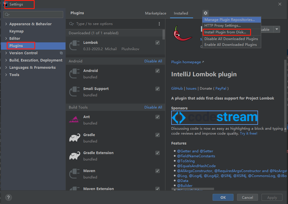Select Plugins in settings tree
This screenshot has width=288, height=204.
(33, 46)
